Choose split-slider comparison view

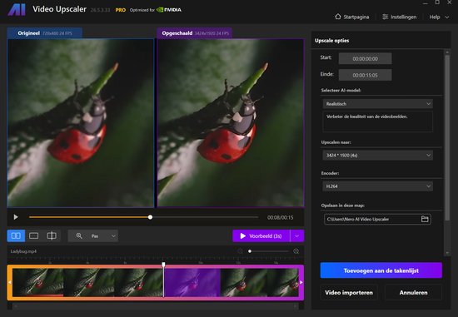(x=52, y=235)
